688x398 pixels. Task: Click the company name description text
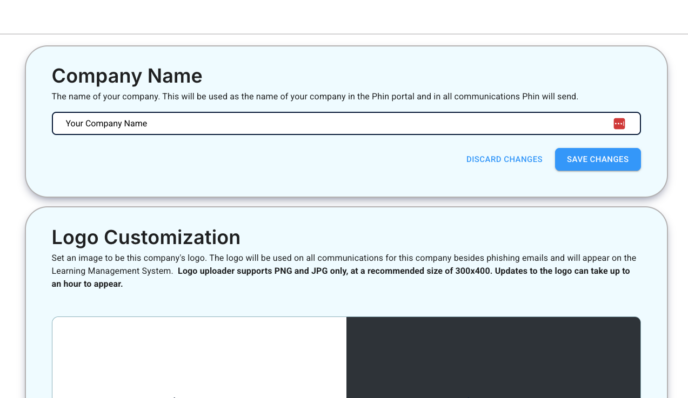(315, 97)
